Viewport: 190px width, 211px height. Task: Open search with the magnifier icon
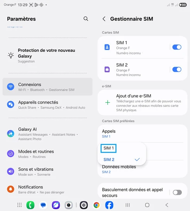(x=86, y=19)
